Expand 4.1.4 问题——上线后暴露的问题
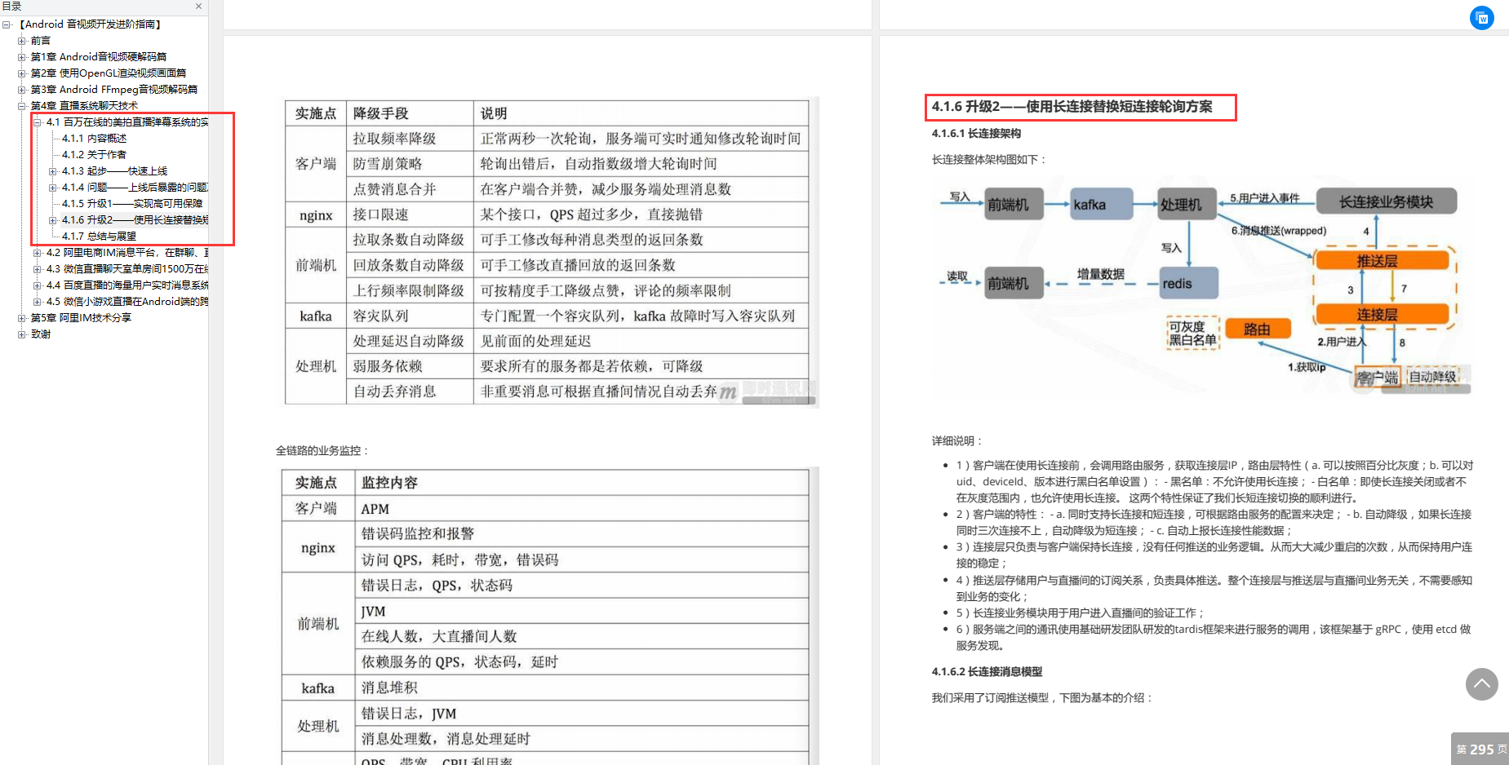1509x765 pixels. [51, 187]
